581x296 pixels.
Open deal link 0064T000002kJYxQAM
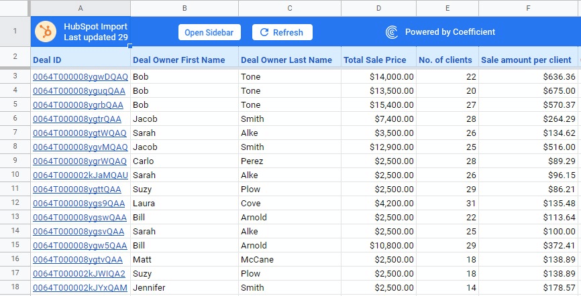(79, 287)
